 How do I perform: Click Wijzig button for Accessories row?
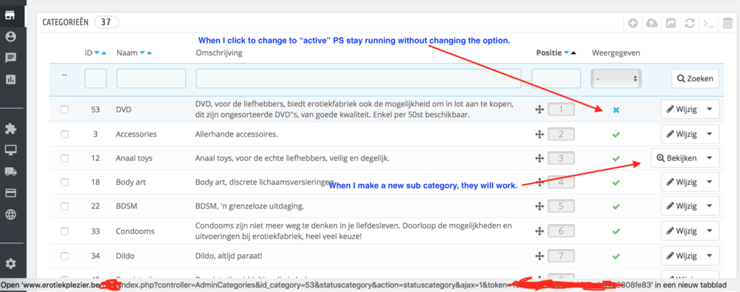(682, 134)
